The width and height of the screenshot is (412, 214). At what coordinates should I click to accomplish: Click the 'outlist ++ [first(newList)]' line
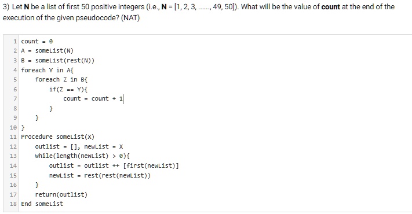[x=114, y=166]
